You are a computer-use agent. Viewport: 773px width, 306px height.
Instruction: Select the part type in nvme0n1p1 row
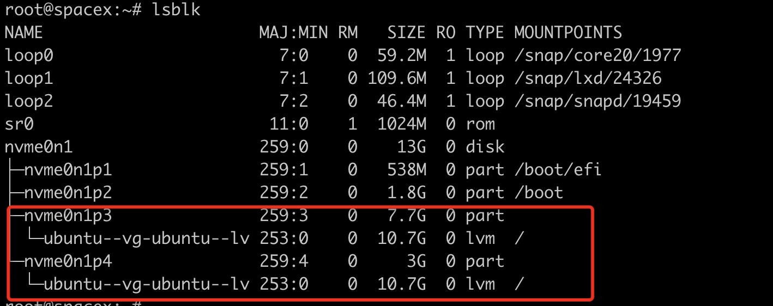click(485, 170)
